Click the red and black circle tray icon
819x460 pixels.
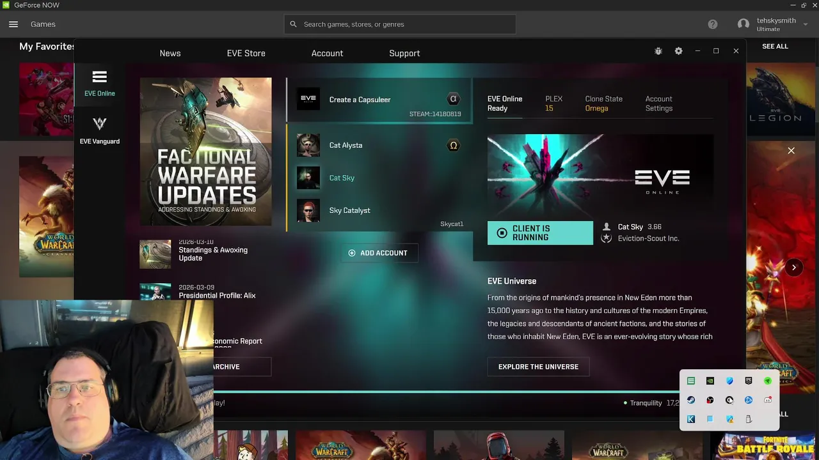[x=710, y=400]
